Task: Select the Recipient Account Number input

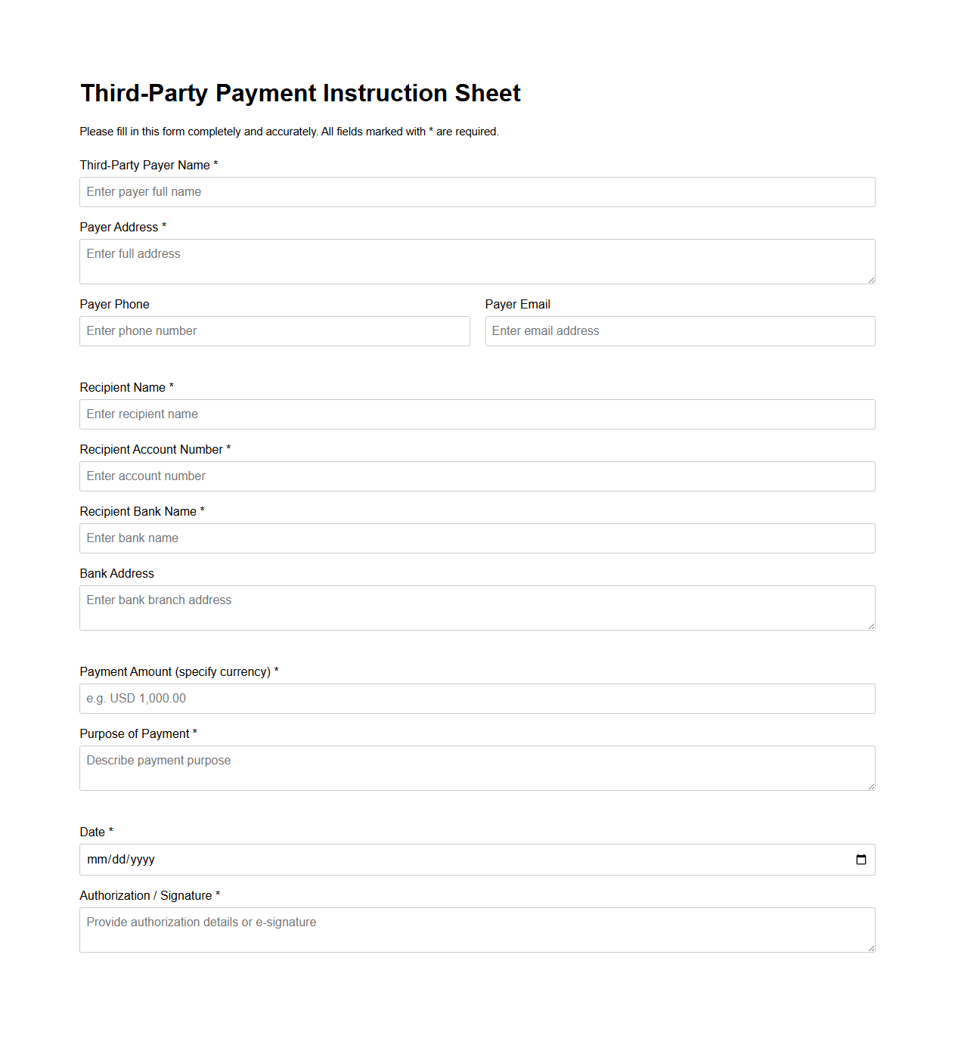Action: (x=477, y=476)
